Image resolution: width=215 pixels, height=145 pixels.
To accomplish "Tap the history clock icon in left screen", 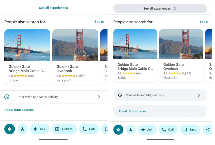I will tap(7, 97).
